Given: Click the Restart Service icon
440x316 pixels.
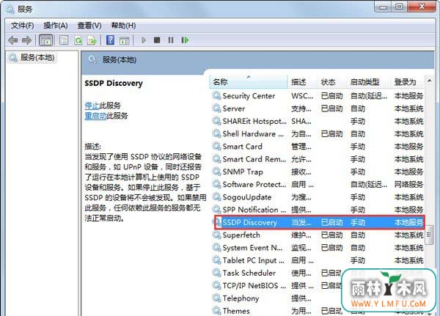Looking at the screenshot, I should [185, 40].
